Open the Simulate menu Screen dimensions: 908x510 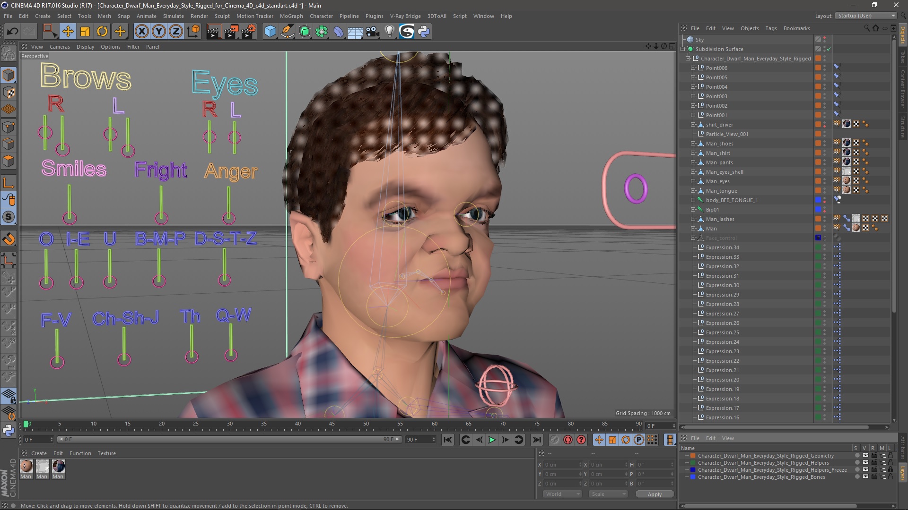tap(173, 16)
